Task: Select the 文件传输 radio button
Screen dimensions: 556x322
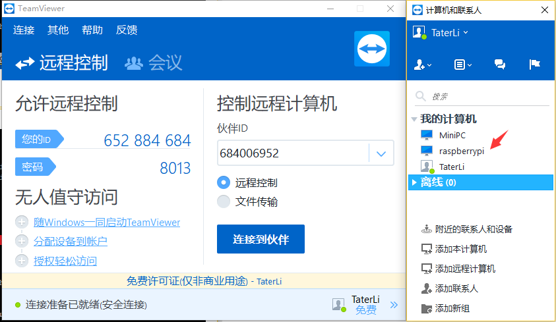Action: [x=224, y=201]
